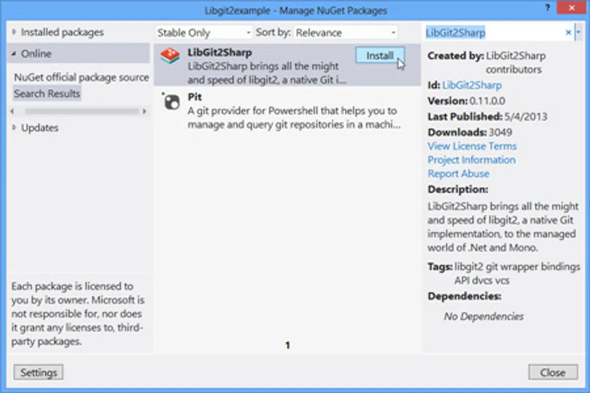The width and height of the screenshot is (590, 393).
Task: Click the Created by LibGit2Sharp contributors text
Action: [487, 62]
